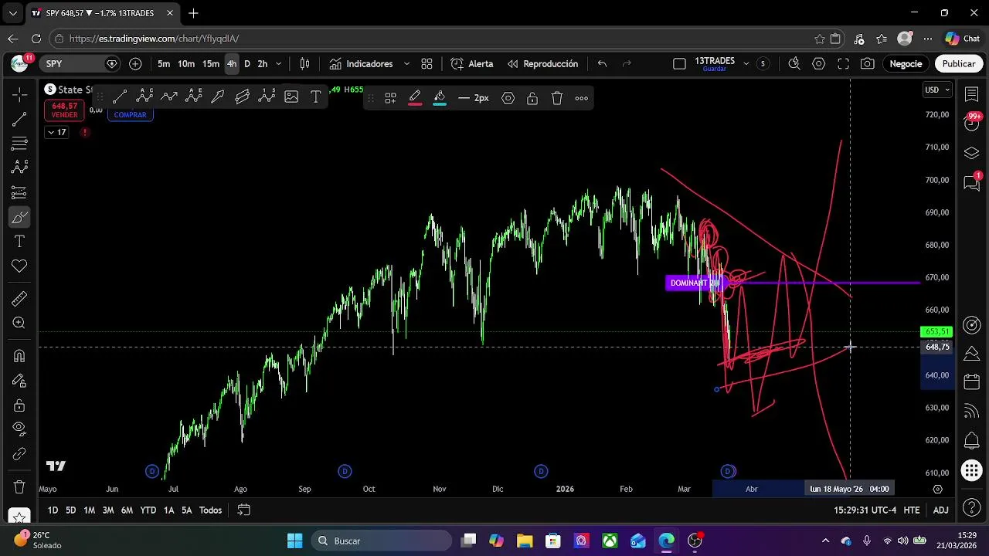Select the 6M date range
This screenshot has height=556, width=989.
pos(127,510)
